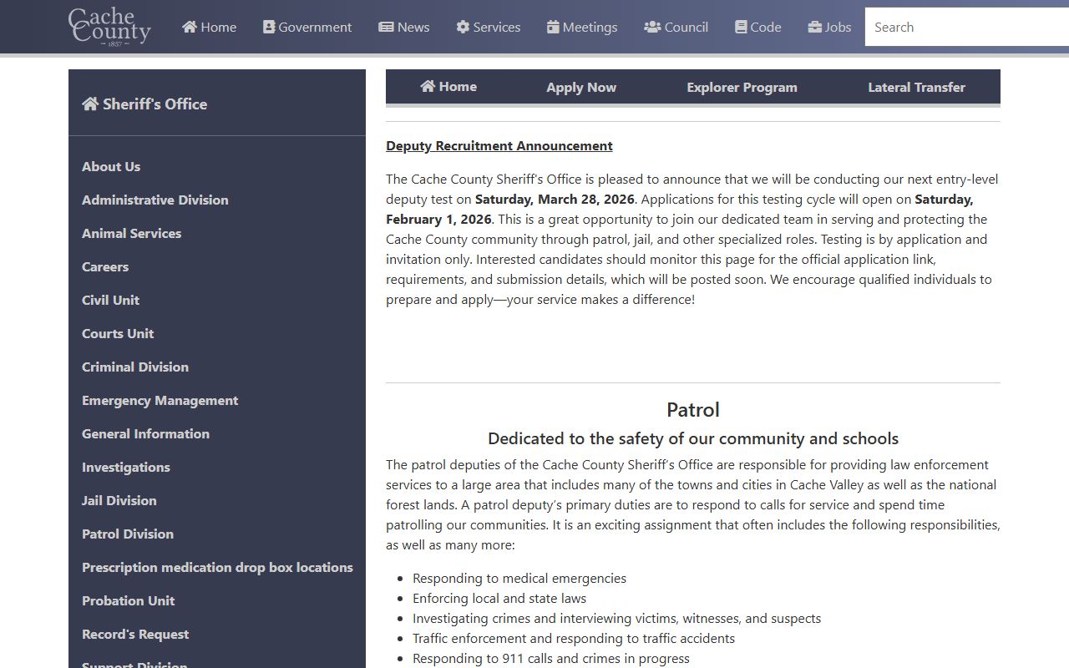
Task: Click the Patrol section heading
Action: (x=693, y=409)
